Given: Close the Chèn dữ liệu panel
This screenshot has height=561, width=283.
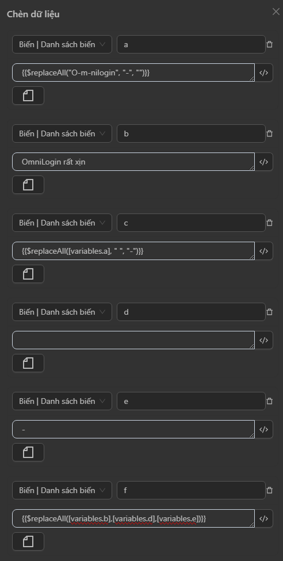Looking at the screenshot, I should tap(276, 12).
